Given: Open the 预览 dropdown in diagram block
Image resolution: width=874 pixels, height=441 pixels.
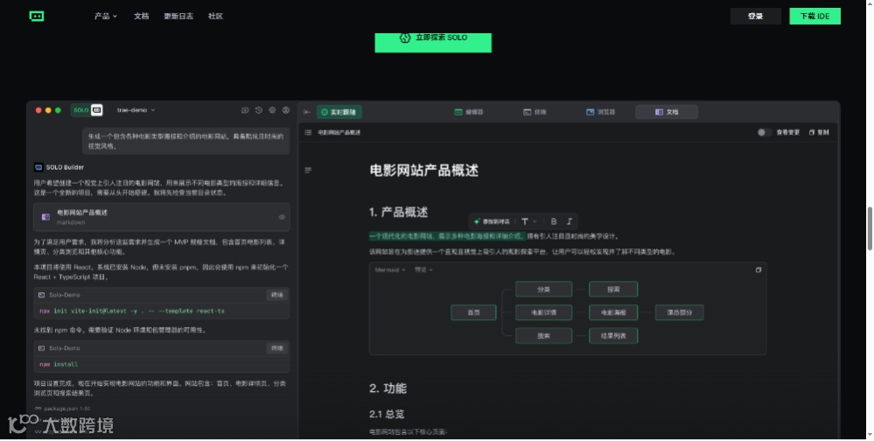Looking at the screenshot, I should (x=423, y=269).
